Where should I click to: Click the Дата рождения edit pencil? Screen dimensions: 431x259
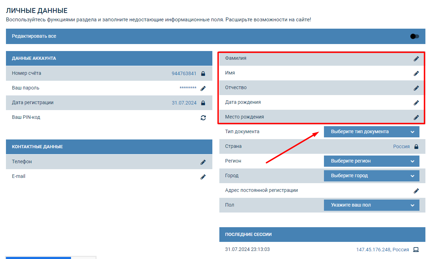[416, 103]
